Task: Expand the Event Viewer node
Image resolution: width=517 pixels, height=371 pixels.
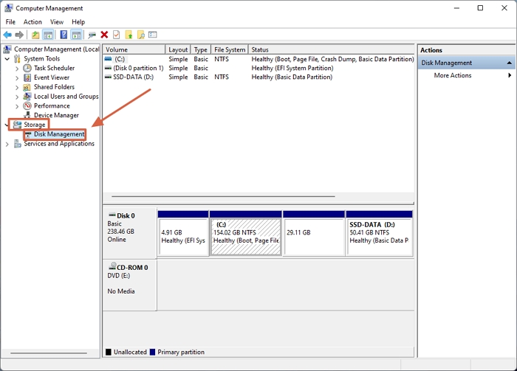Action: [17, 78]
